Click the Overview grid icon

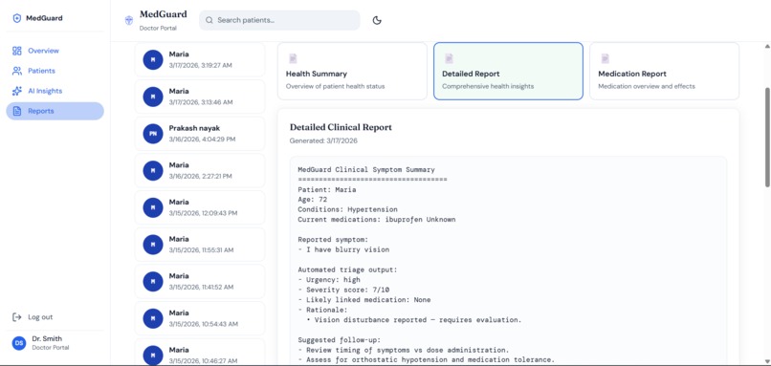[x=17, y=51]
